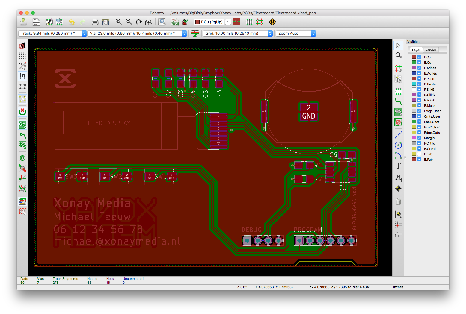Click the Zoom in magnifier button
This screenshot has height=314, width=466.
[x=119, y=22]
